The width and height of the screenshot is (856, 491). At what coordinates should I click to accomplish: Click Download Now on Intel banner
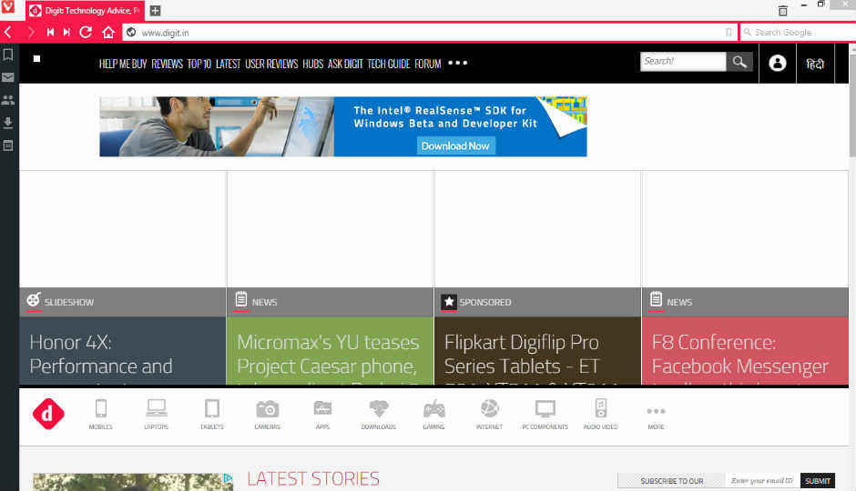tap(455, 146)
